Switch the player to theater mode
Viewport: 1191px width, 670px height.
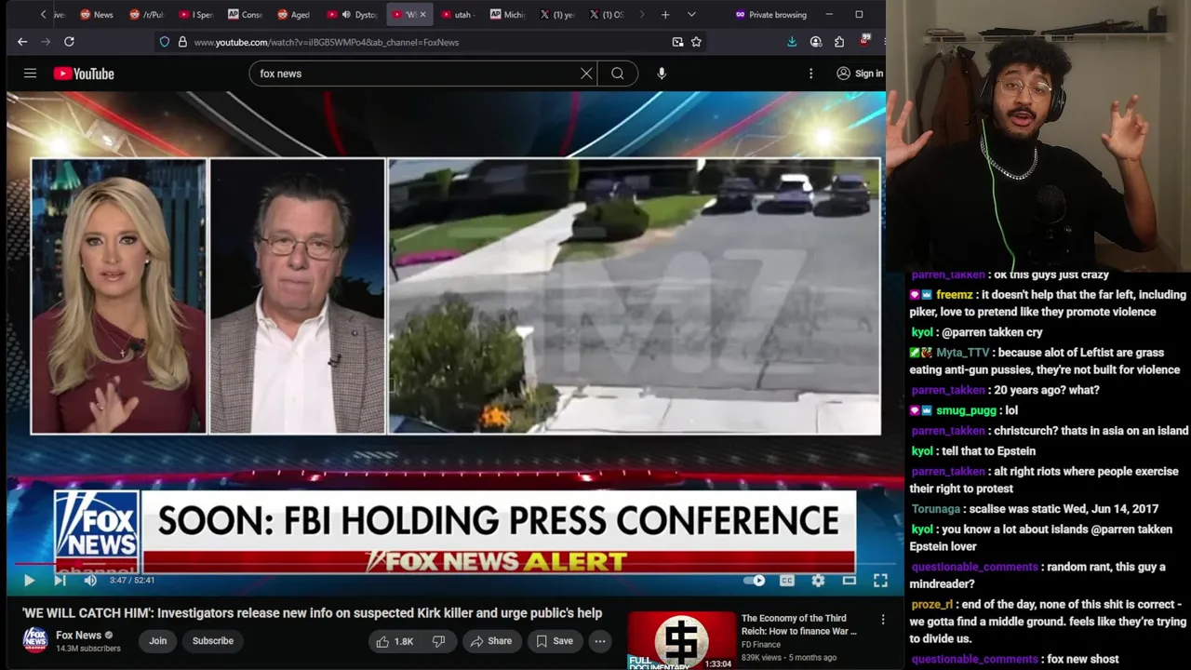pyautogui.click(x=850, y=581)
